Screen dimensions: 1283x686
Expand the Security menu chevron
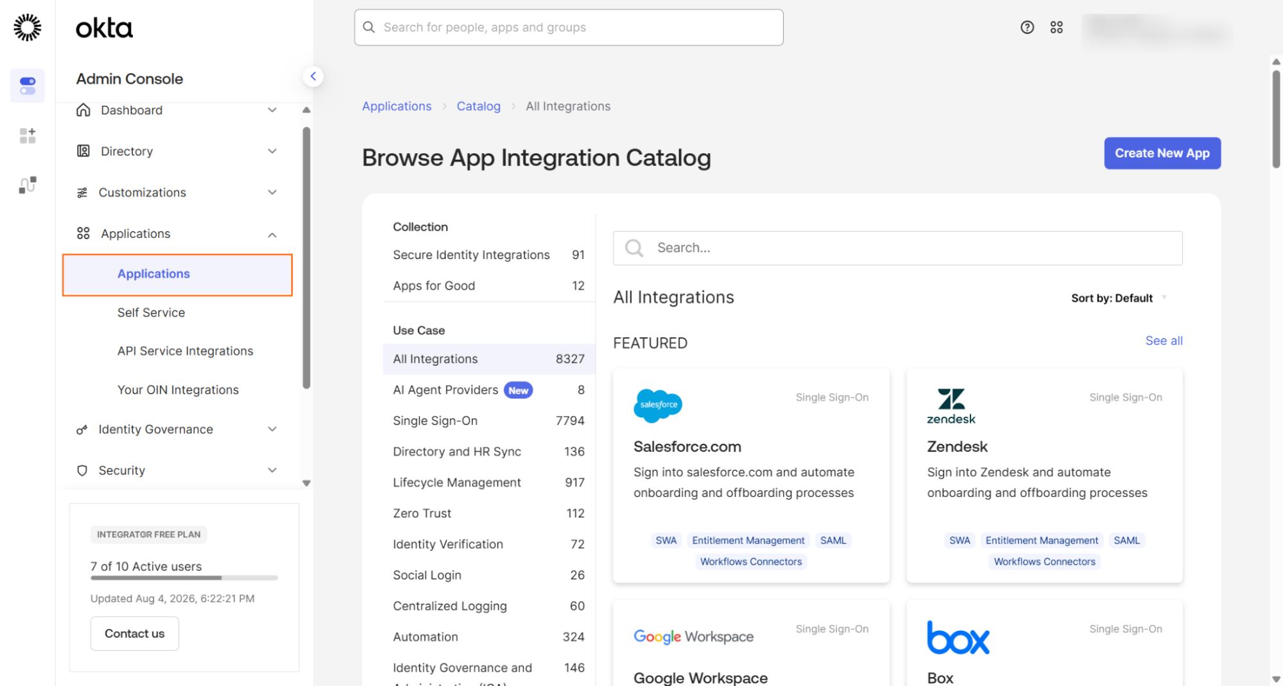pos(272,470)
